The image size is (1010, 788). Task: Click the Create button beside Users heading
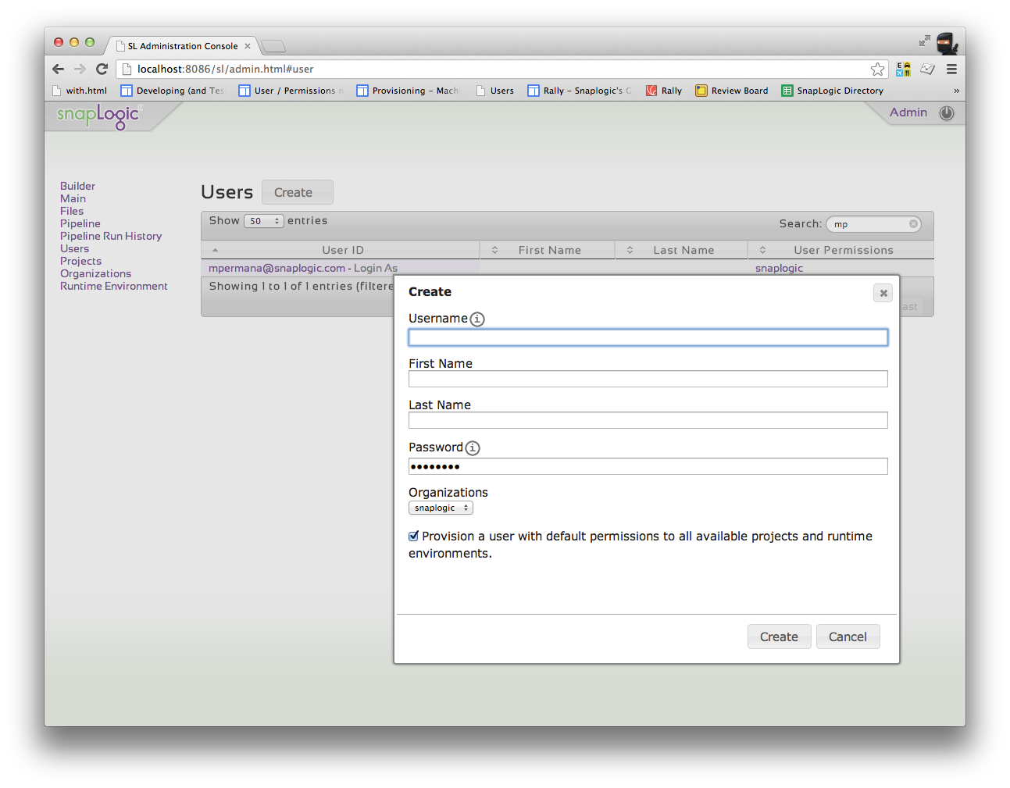coord(297,192)
